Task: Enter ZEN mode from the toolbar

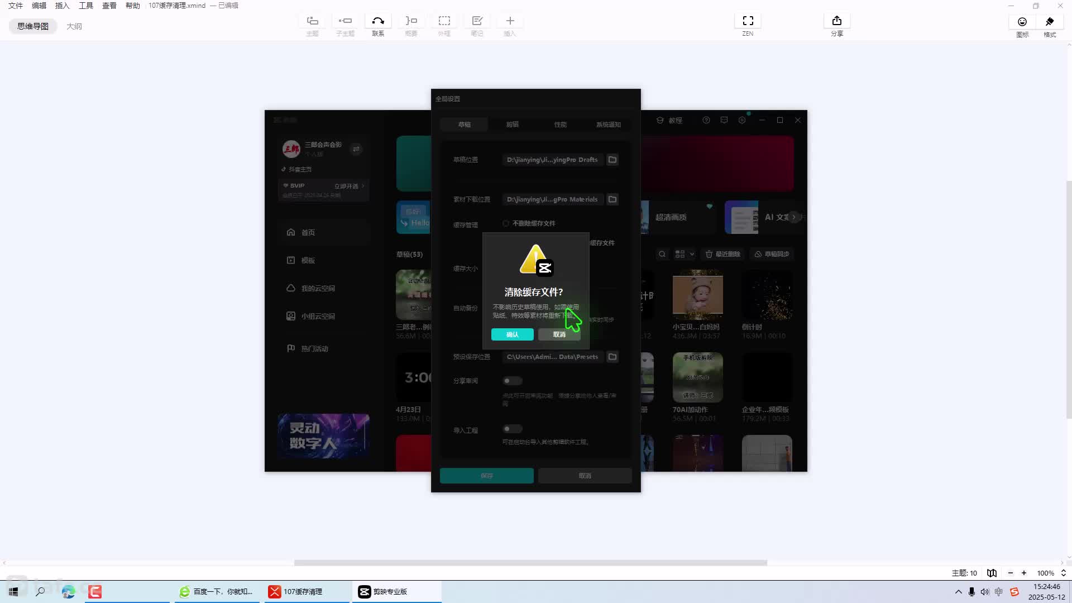Action: coord(748,21)
